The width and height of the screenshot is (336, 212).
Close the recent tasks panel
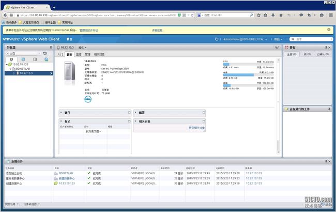point(329,161)
